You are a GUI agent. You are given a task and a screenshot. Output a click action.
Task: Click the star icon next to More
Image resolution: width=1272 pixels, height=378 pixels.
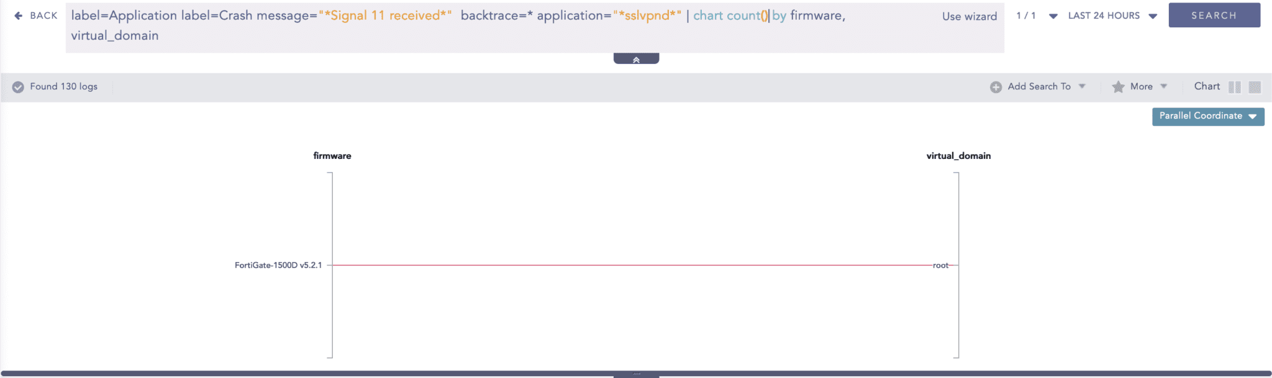(x=1118, y=87)
